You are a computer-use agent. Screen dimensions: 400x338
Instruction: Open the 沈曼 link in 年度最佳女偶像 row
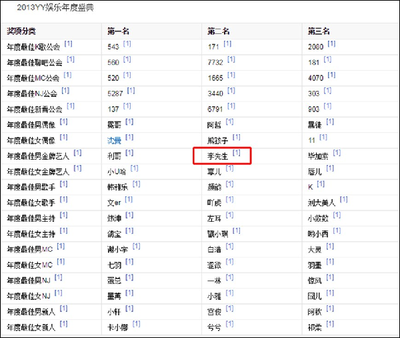(114, 140)
